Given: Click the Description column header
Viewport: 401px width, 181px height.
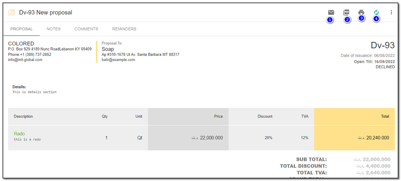Looking at the screenshot, I should 23,116.
